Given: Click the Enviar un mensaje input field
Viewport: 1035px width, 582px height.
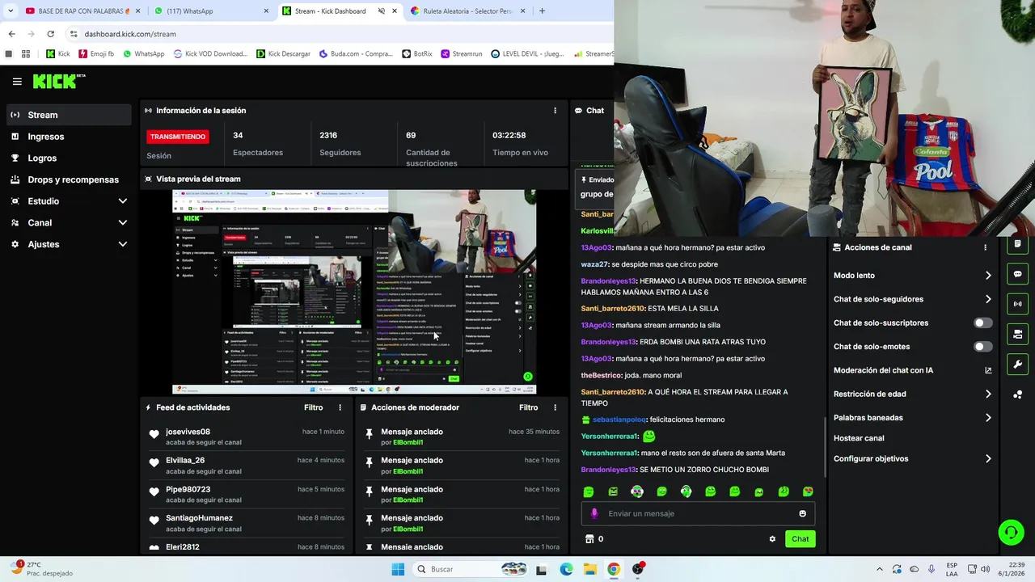Looking at the screenshot, I should 698,513.
